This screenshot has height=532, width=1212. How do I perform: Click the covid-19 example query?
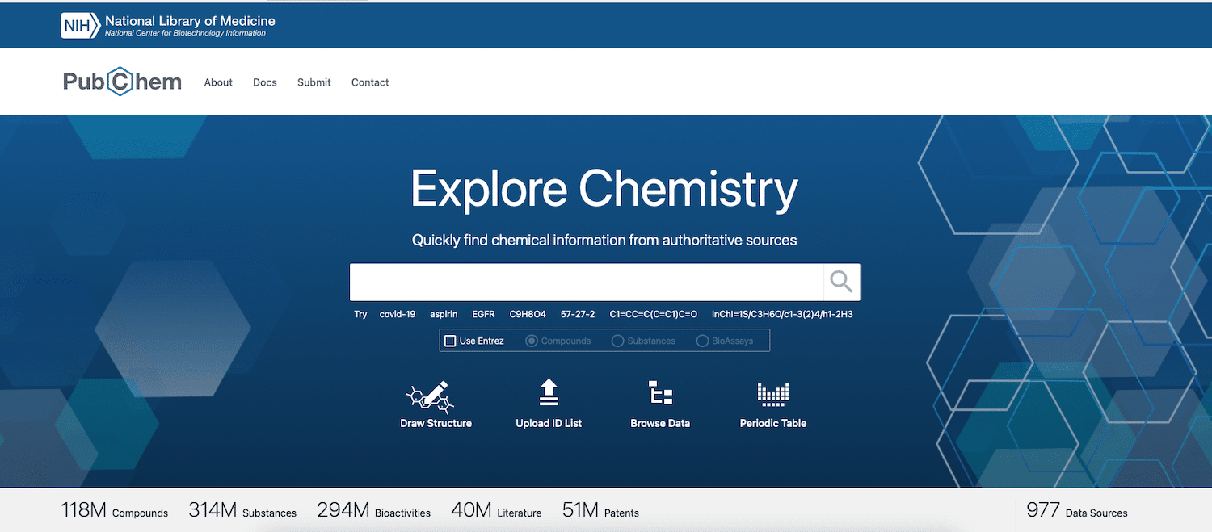pos(398,314)
